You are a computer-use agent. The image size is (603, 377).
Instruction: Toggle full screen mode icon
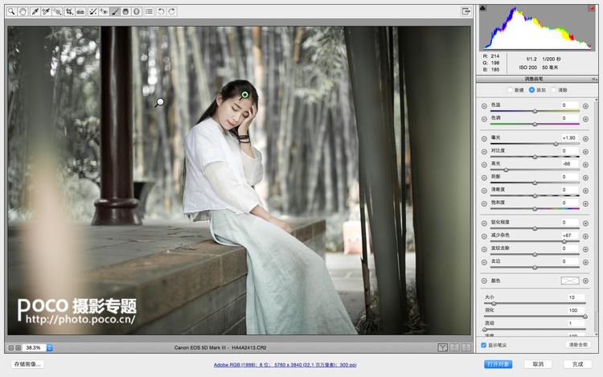466,11
